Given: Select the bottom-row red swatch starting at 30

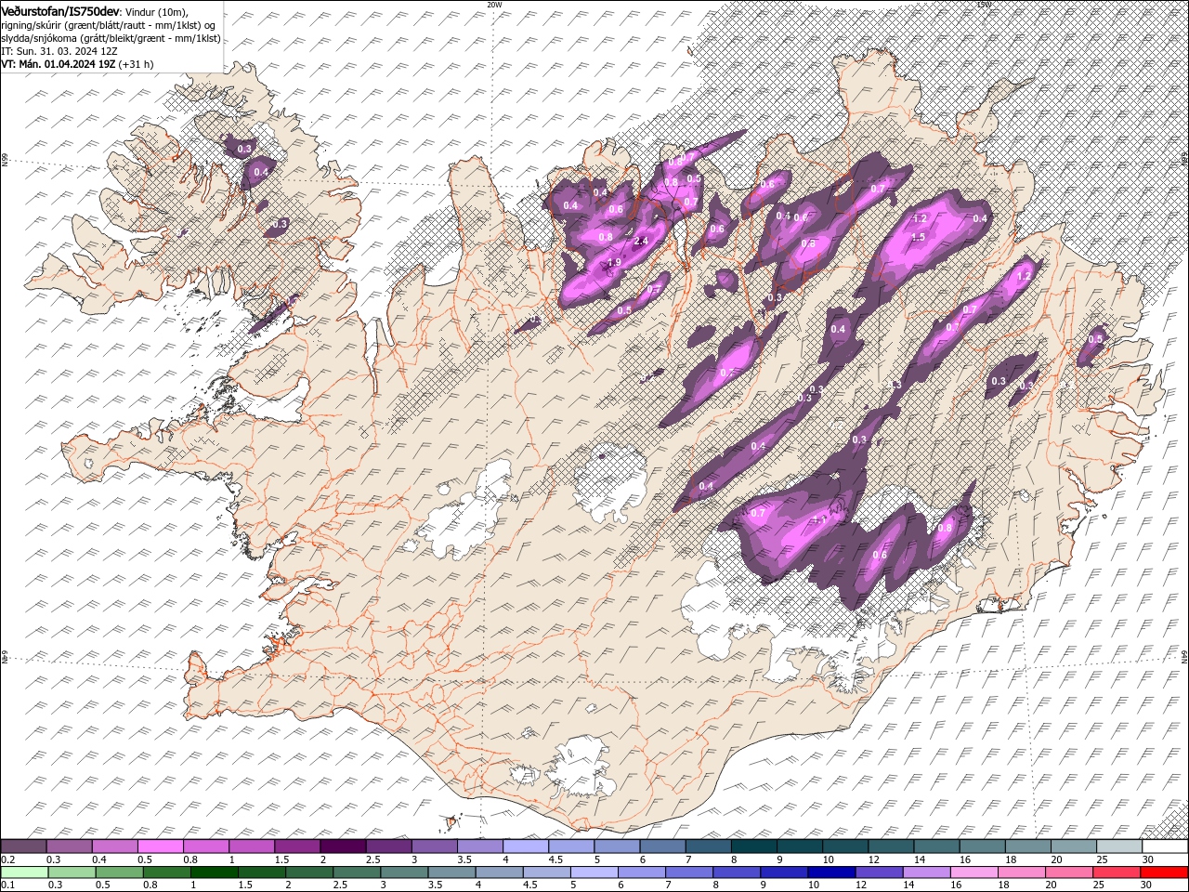Looking at the screenshot, I should tap(1164, 872).
